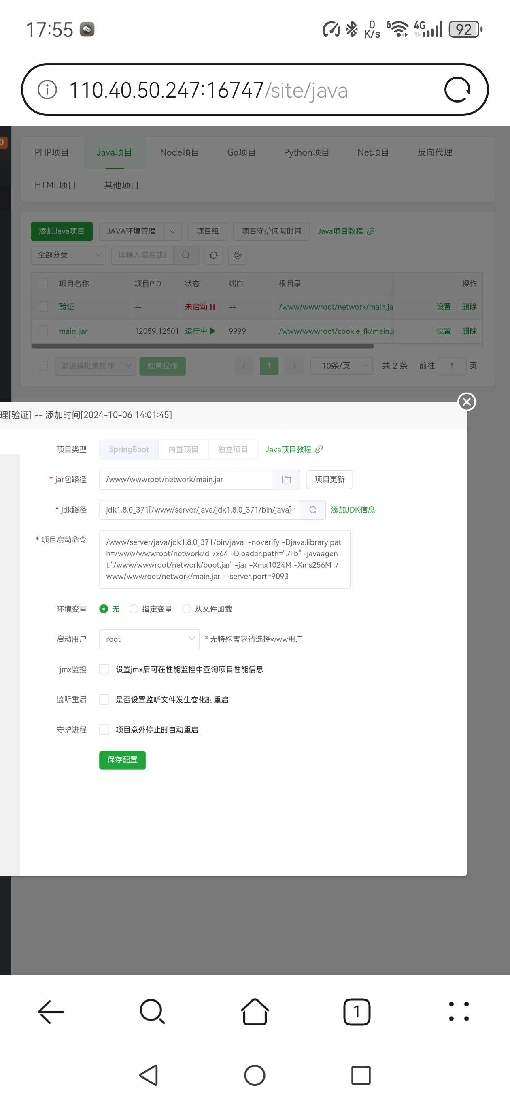Click the 项目更新 button
The image size is (510, 1102).
(x=329, y=480)
